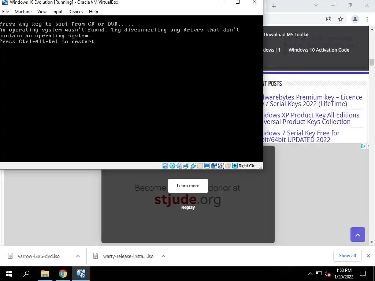Open the Windows Start menu
This screenshot has width=375, height=281.
tap(9, 274)
